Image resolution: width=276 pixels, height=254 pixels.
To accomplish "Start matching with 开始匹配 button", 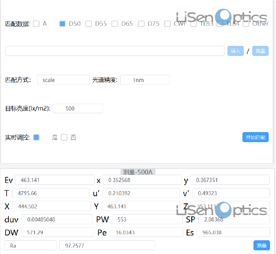I will click(x=255, y=137).
